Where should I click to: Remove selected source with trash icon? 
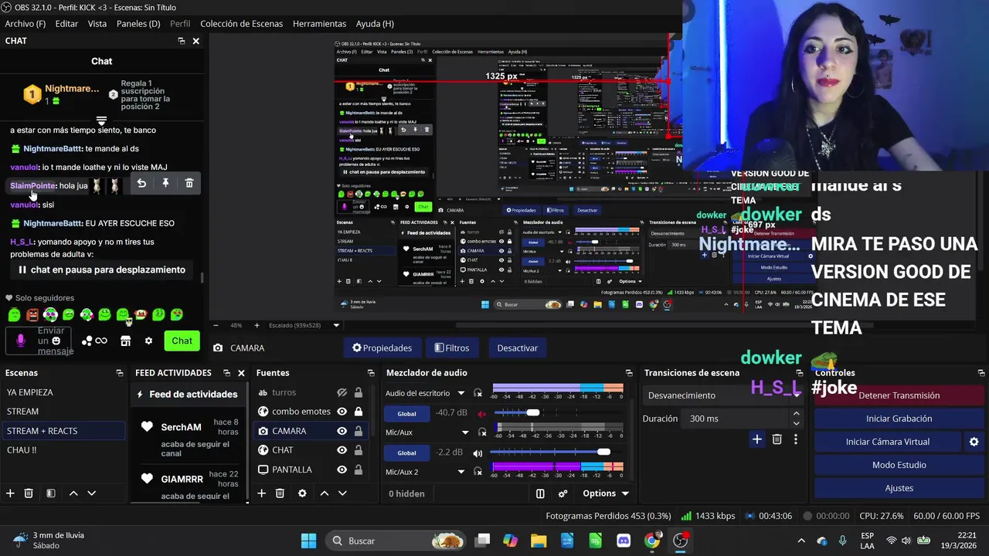point(280,493)
